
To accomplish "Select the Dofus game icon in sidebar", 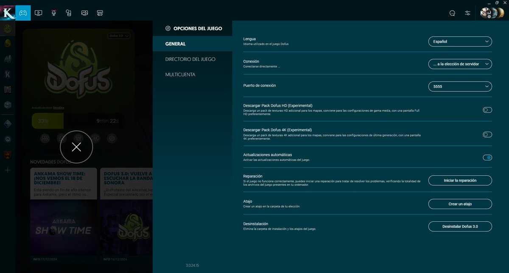I will (8, 29).
